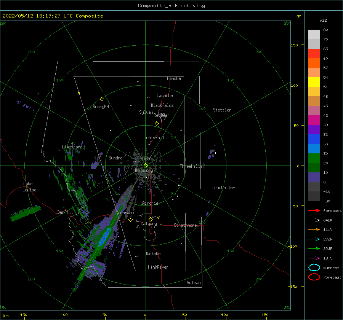Click the orange 111V arrow icon
The image size is (343, 320).
pyautogui.click(x=314, y=229)
